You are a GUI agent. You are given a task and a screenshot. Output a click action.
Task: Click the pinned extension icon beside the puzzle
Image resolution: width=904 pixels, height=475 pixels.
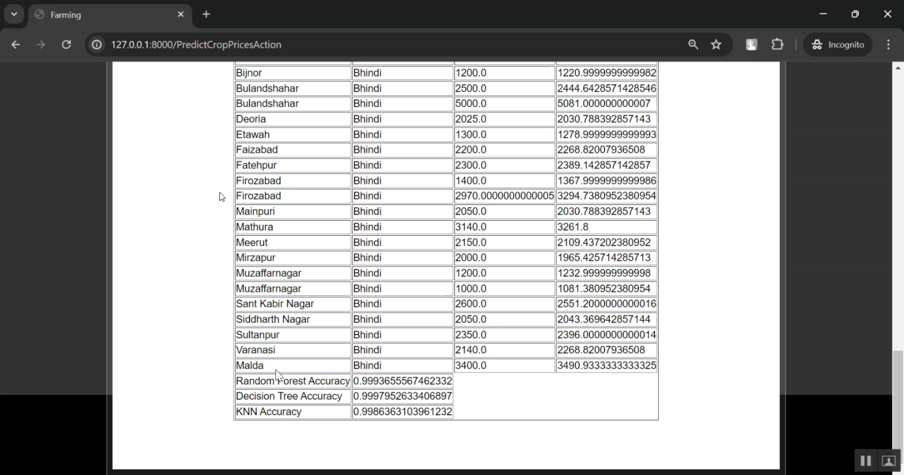[x=751, y=45]
